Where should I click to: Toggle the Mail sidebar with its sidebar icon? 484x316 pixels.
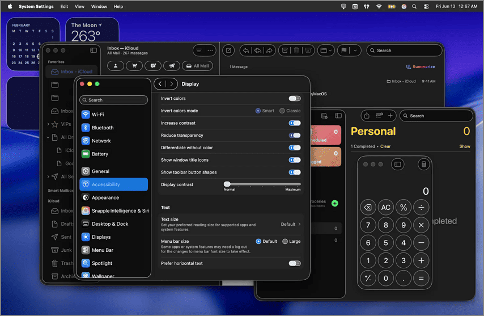[x=94, y=50]
